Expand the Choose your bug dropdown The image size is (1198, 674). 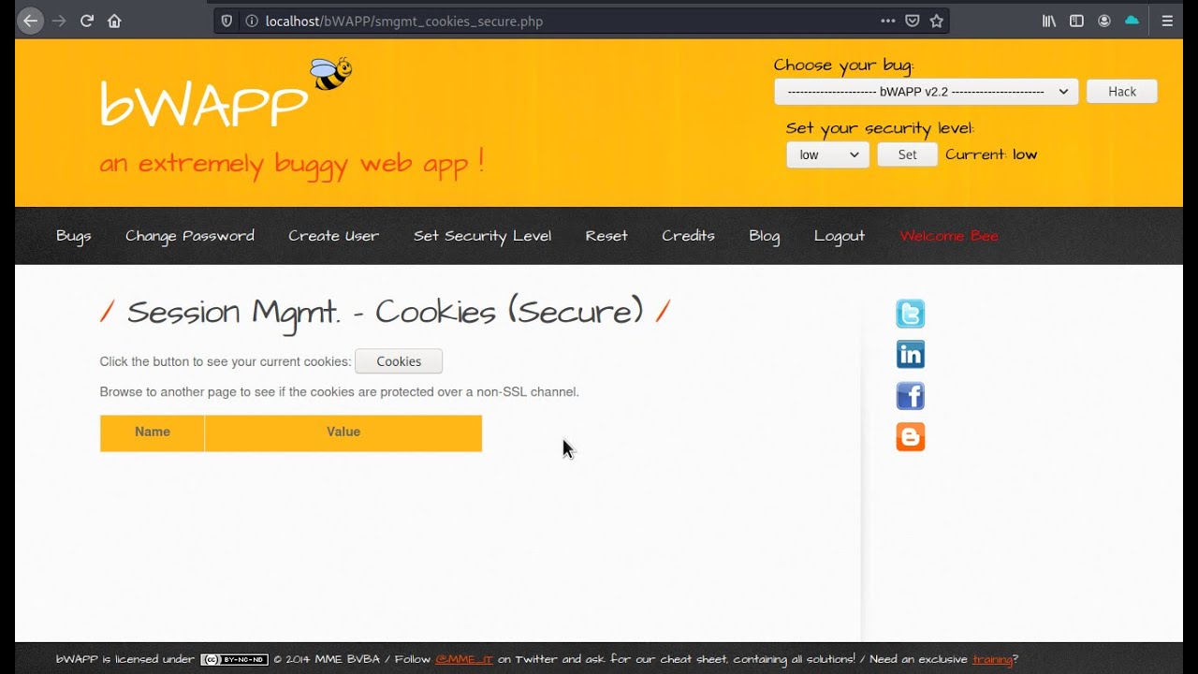[927, 92]
